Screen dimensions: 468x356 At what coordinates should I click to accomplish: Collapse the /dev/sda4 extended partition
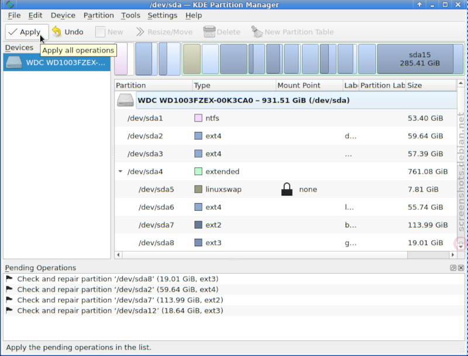[121, 172]
